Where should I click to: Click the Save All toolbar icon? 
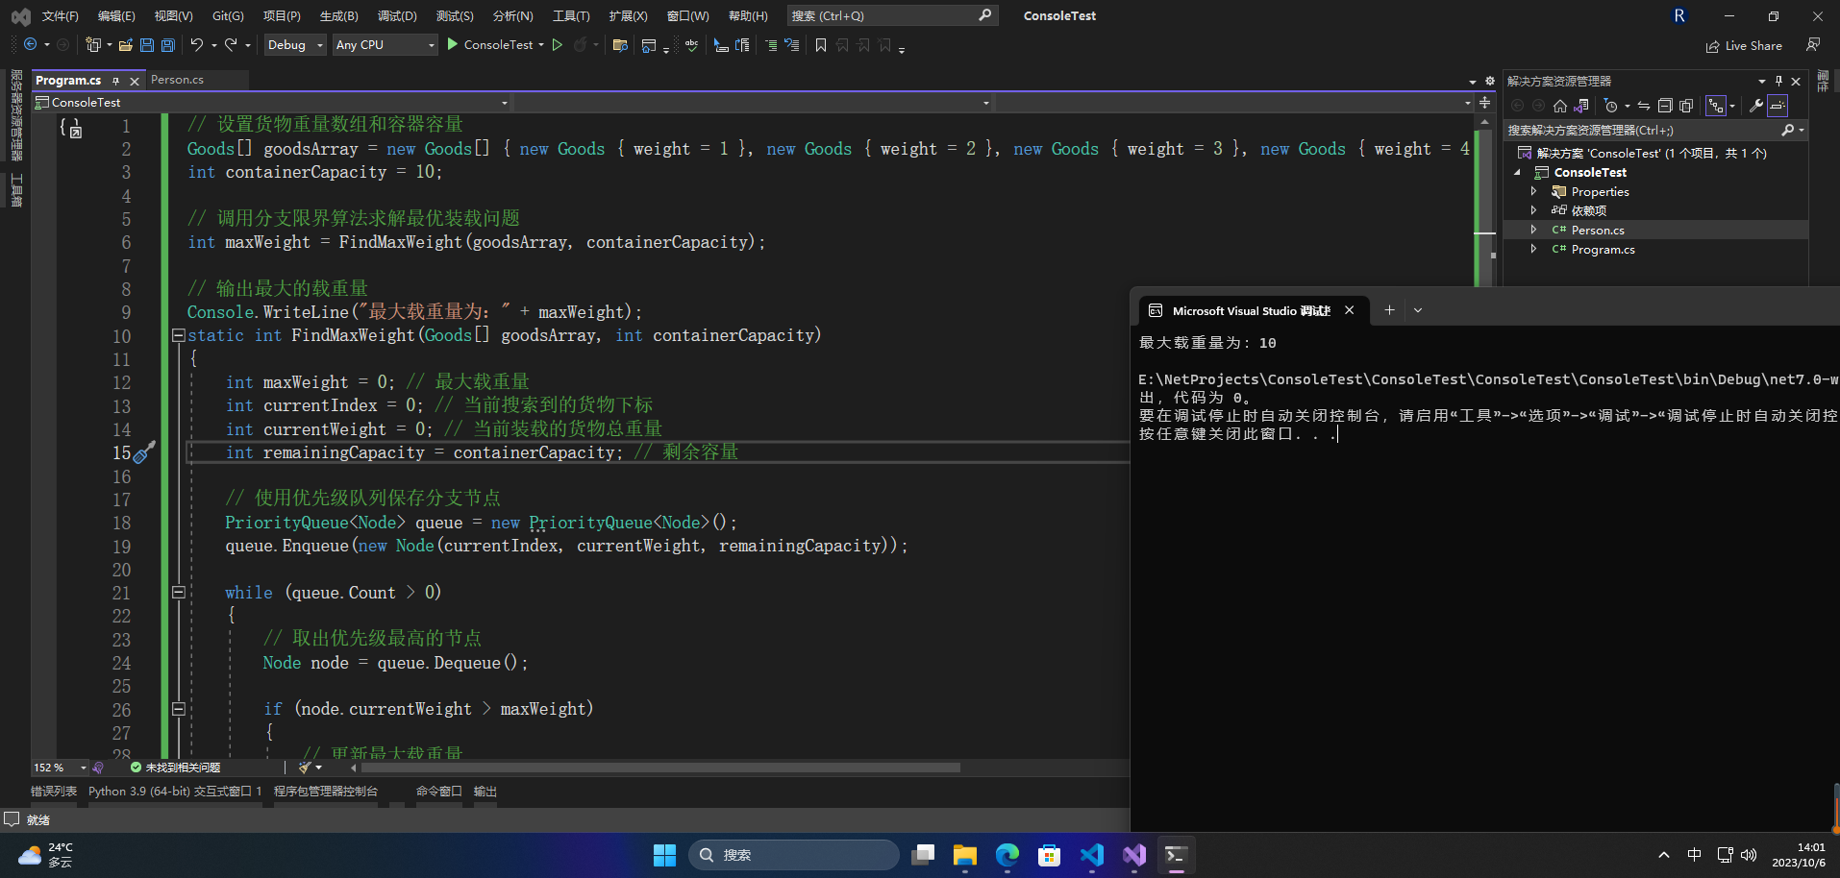[168, 45]
